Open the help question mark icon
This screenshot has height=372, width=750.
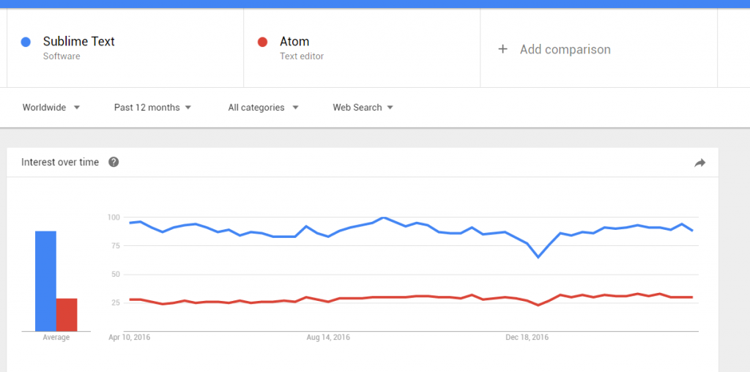pyautogui.click(x=114, y=162)
